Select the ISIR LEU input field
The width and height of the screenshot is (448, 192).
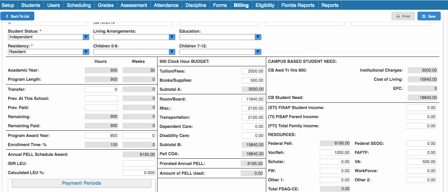click(139, 163)
